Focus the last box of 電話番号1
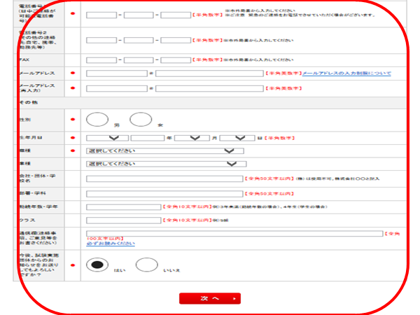Screen dimensions: 420x315 pos(176,15)
